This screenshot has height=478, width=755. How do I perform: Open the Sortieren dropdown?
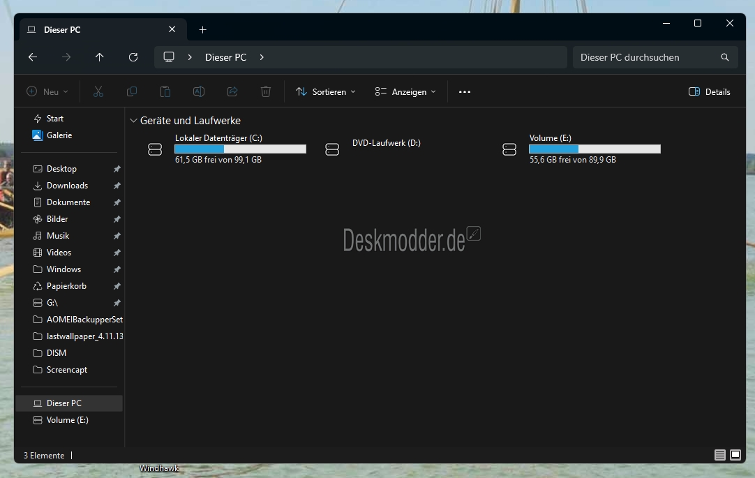coord(326,91)
